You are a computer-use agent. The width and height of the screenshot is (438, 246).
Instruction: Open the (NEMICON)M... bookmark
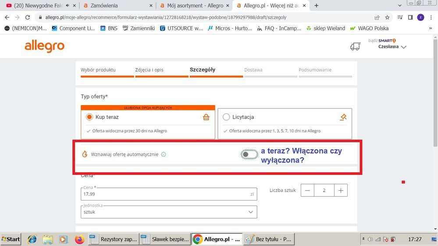pos(25,28)
